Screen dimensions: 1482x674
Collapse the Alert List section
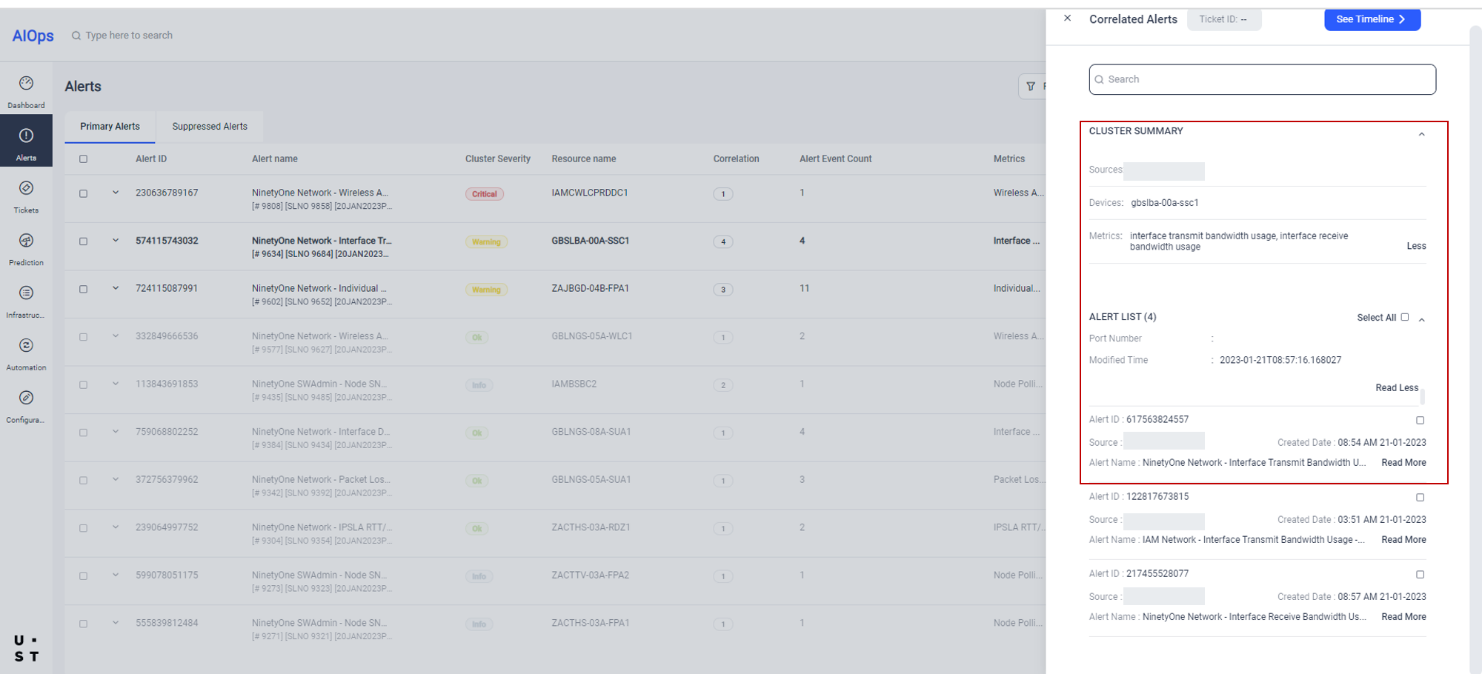tap(1421, 320)
